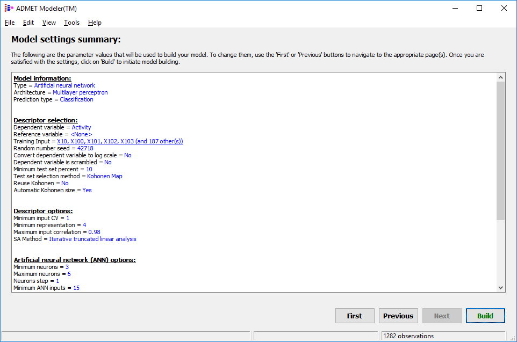Click the '1282 observations' status bar entry
Screen dimensions: 517x342
click(408, 336)
